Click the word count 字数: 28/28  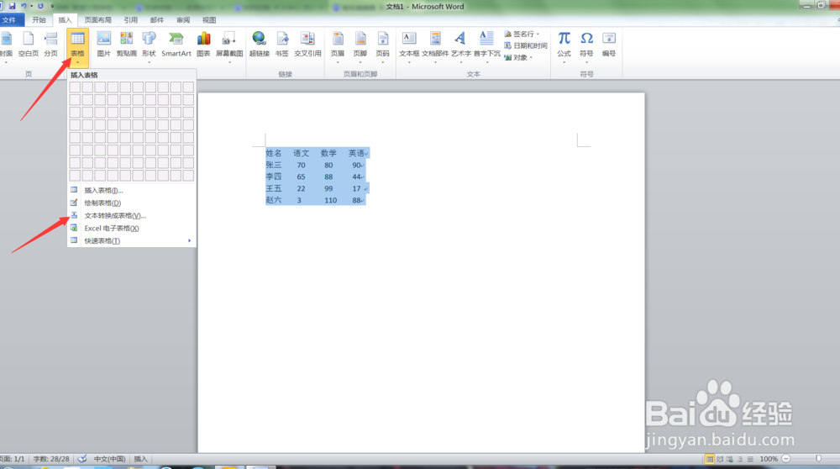point(51,459)
